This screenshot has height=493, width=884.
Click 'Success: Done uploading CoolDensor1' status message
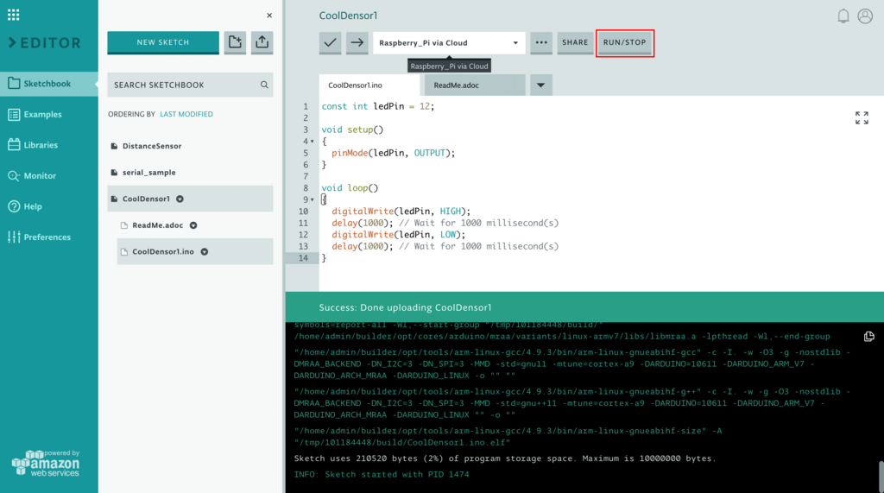pos(406,308)
